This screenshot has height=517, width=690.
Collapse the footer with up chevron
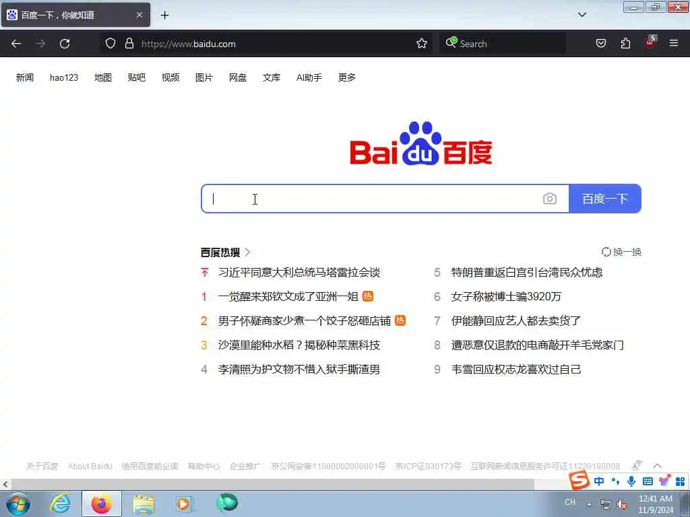[x=658, y=466]
